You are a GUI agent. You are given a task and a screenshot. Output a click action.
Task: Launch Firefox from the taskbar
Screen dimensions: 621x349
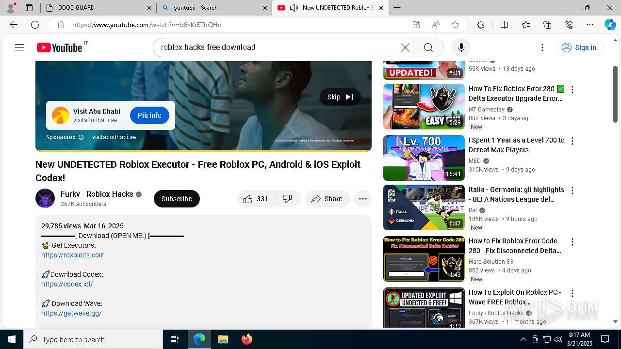click(x=247, y=339)
